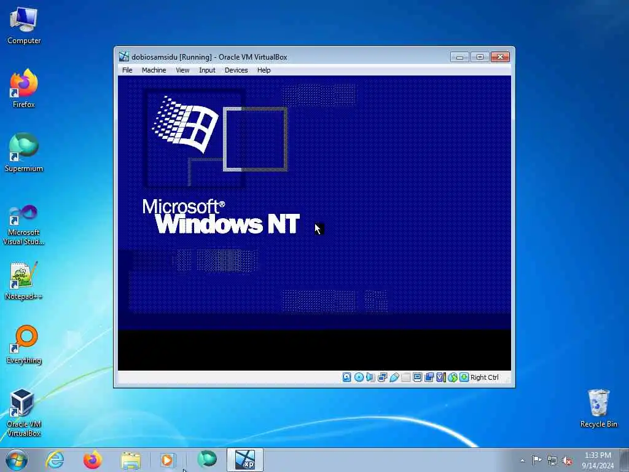Open the Windows Start menu
Screen dimensions: 629x472
(x=17, y=460)
